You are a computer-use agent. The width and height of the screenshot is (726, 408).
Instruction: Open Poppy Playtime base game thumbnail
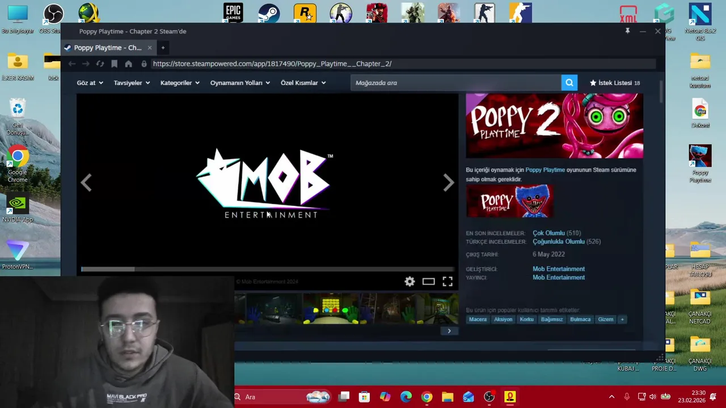click(x=510, y=201)
